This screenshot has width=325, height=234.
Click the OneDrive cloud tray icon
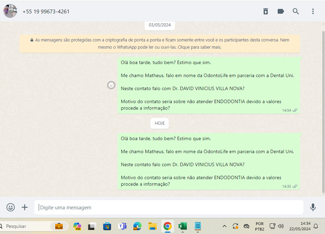pos(246,226)
